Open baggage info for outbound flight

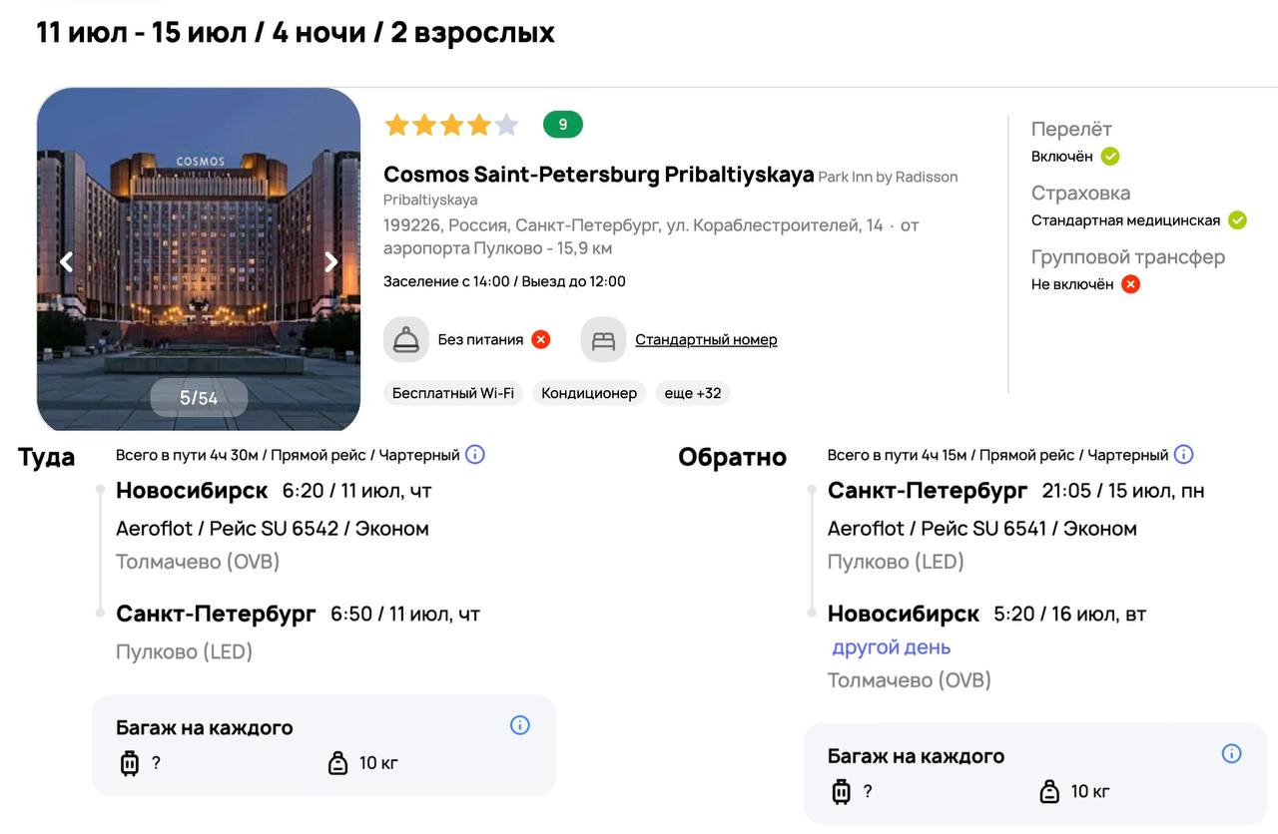(520, 725)
